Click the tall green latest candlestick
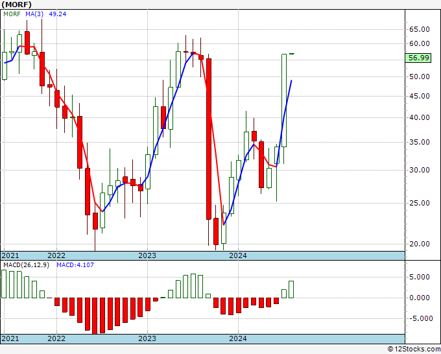 click(x=284, y=100)
